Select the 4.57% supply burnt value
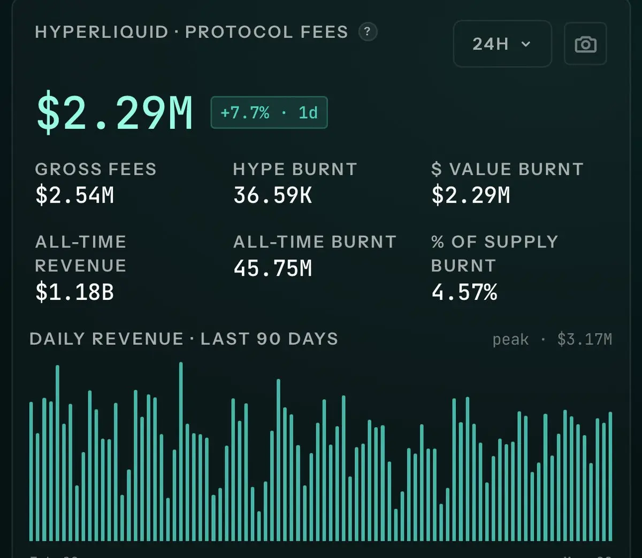The width and height of the screenshot is (642, 558). point(464,292)
